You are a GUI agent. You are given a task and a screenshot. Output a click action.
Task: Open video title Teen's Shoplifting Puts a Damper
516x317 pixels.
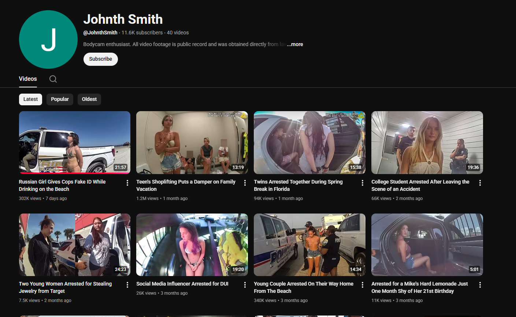pyautogui.click(x=186, y=185)
